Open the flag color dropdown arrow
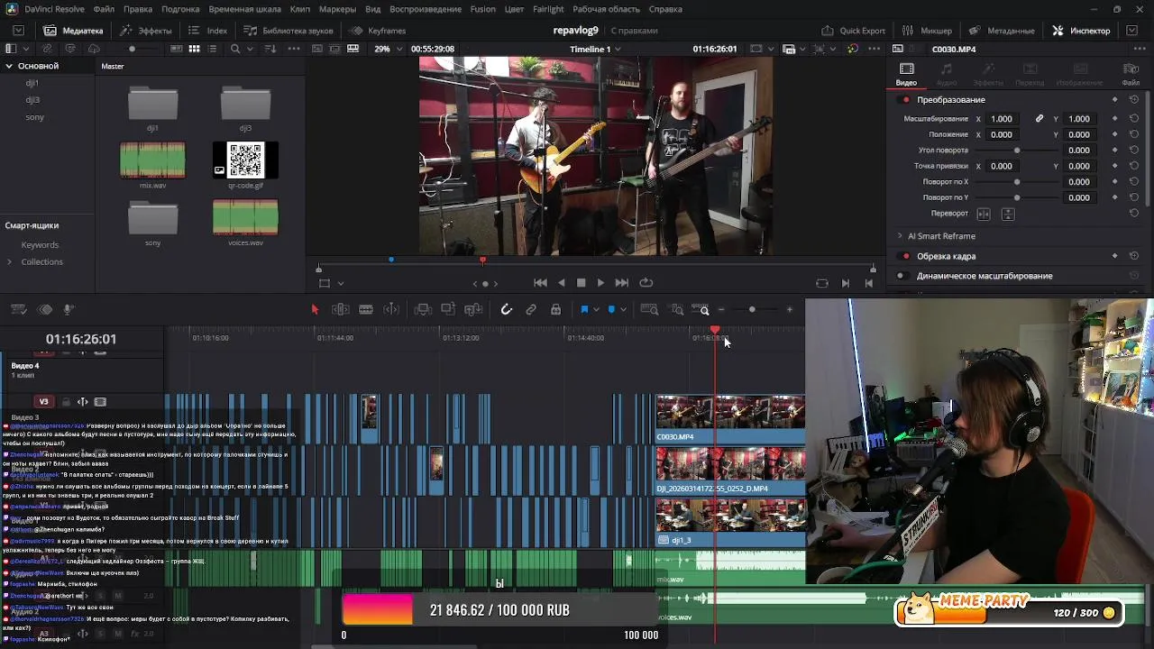This screenshot has height=649, width=1154. point(596,309)
